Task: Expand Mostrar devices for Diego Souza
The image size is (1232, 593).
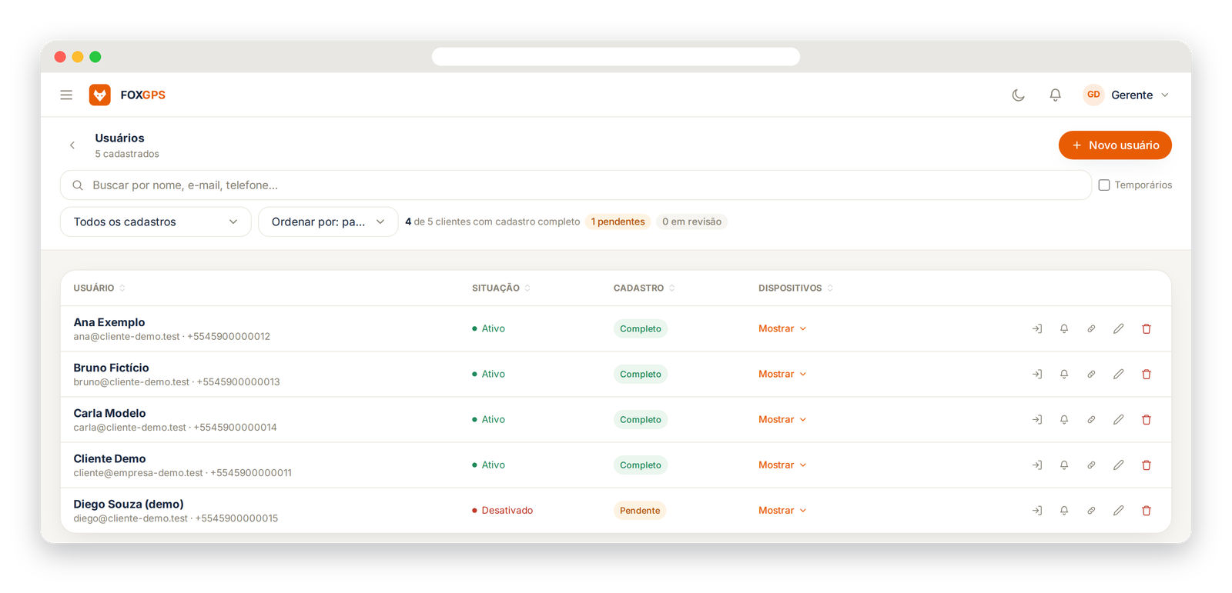Action: (782, 511)
